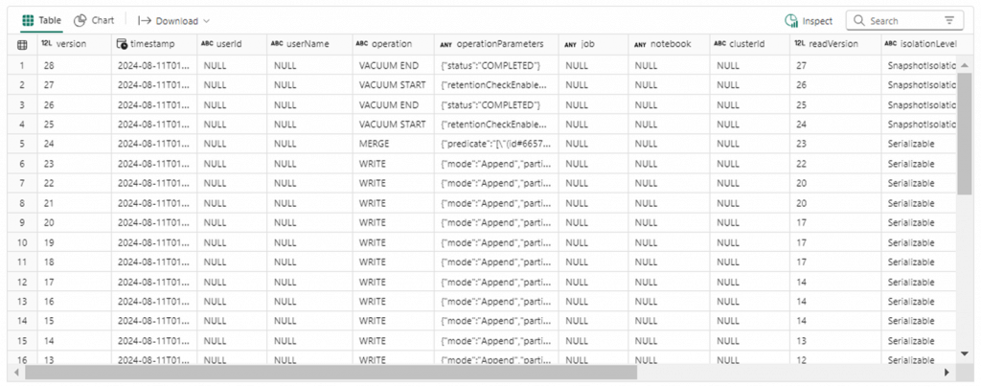Click into the Search input field
Image resolution: width=981 pixels, height=387 pixels.
901,20
